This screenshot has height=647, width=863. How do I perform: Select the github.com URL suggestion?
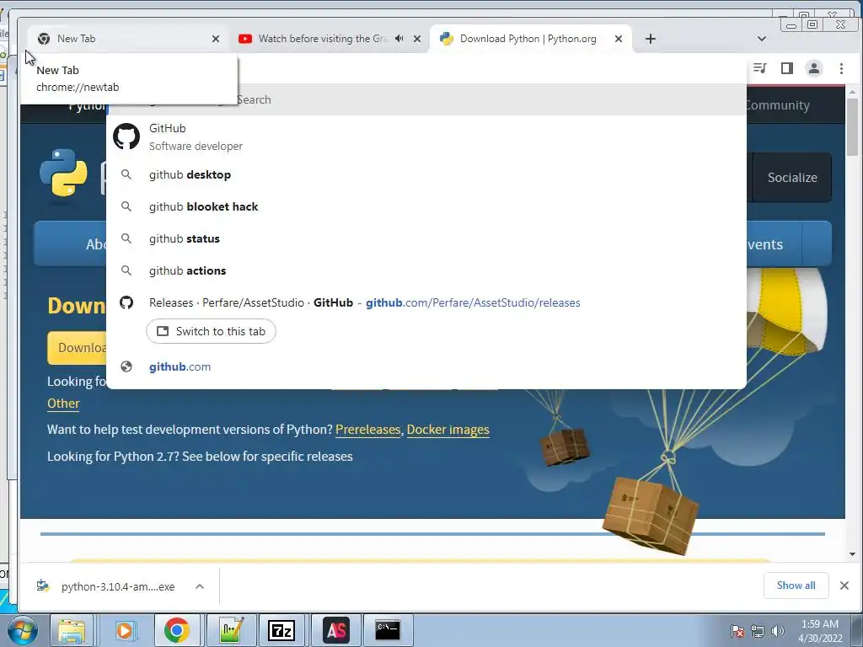[x=426, y=367]
